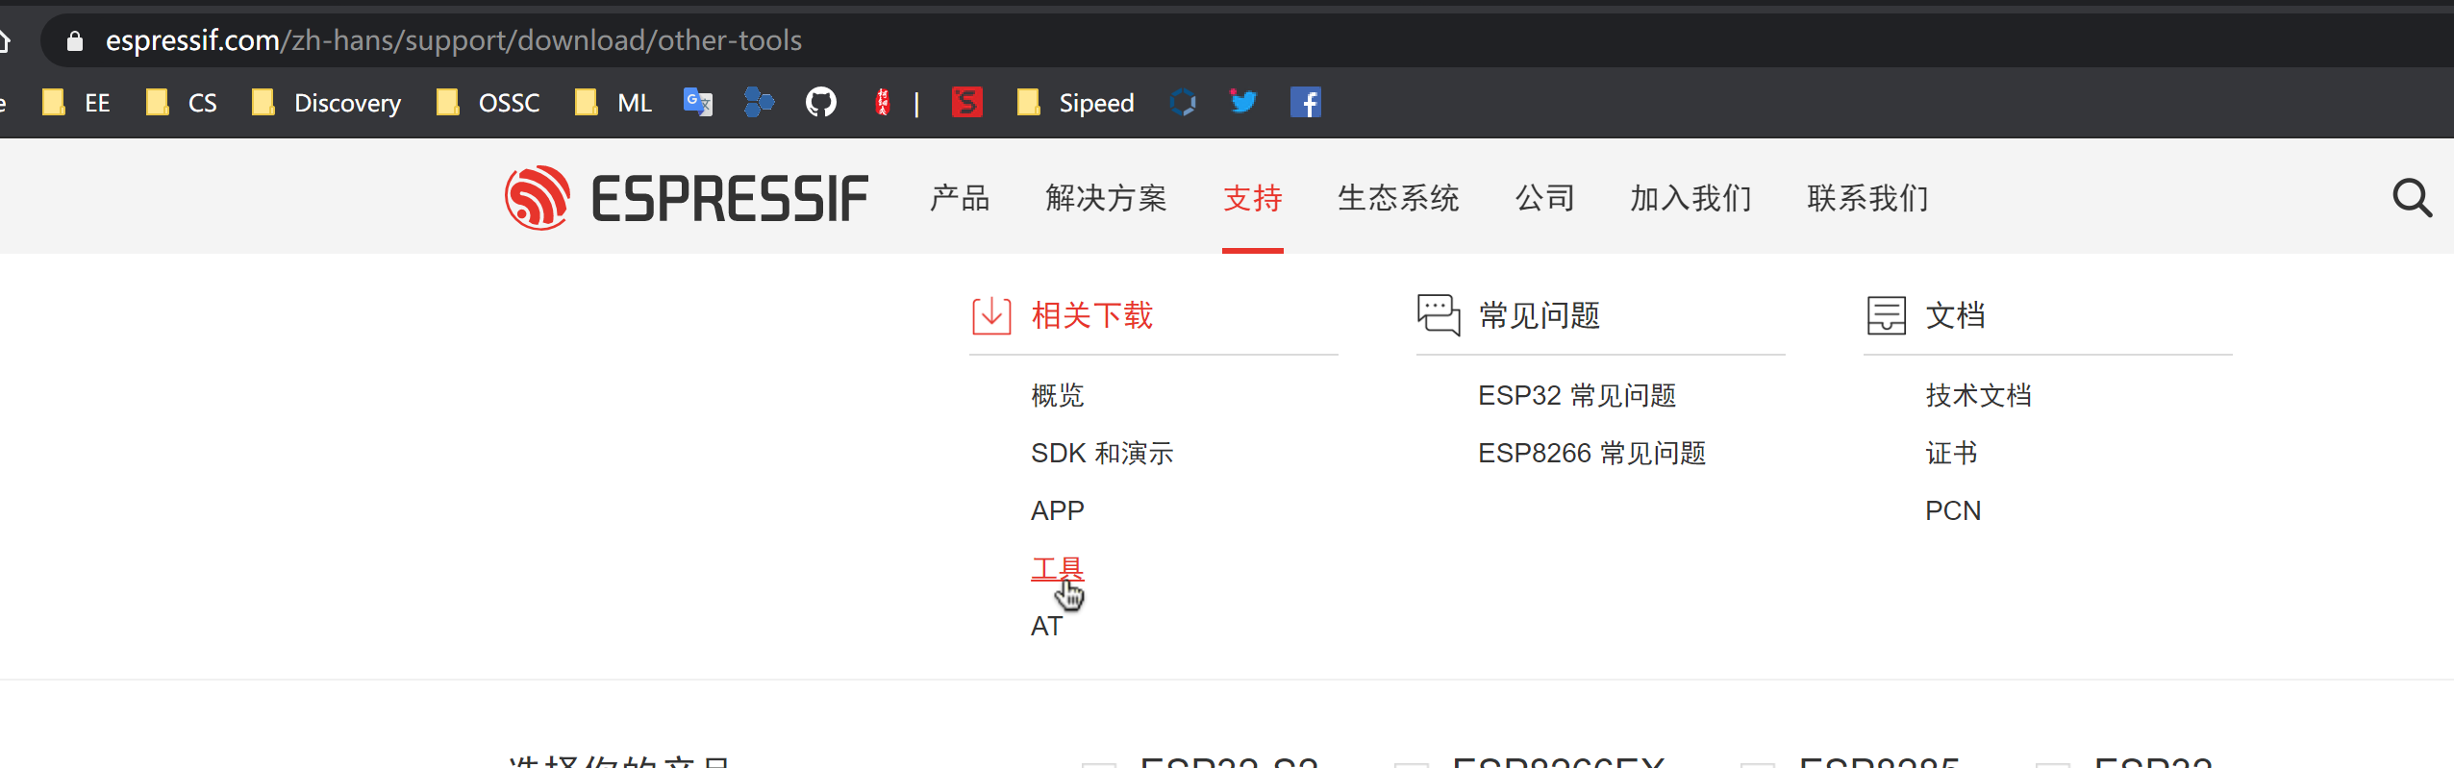Viewport: 2454px width, 768px height.
Task: Open the 公司 navigation menu
Action: coord(1545,198)
